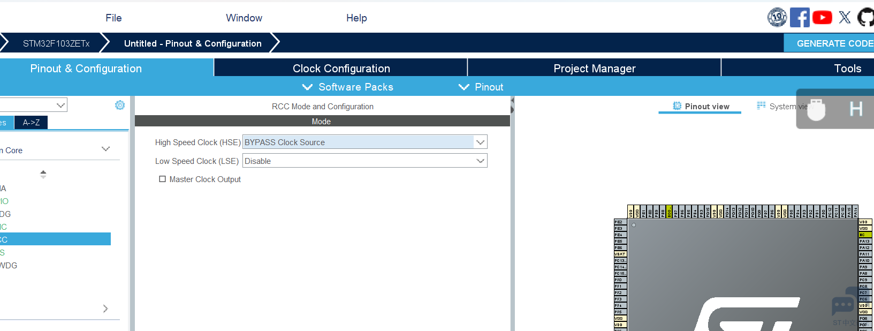Open the ST YouTube channel icon
Viewport: 874px width, 331px height.
tap(822, 18)
